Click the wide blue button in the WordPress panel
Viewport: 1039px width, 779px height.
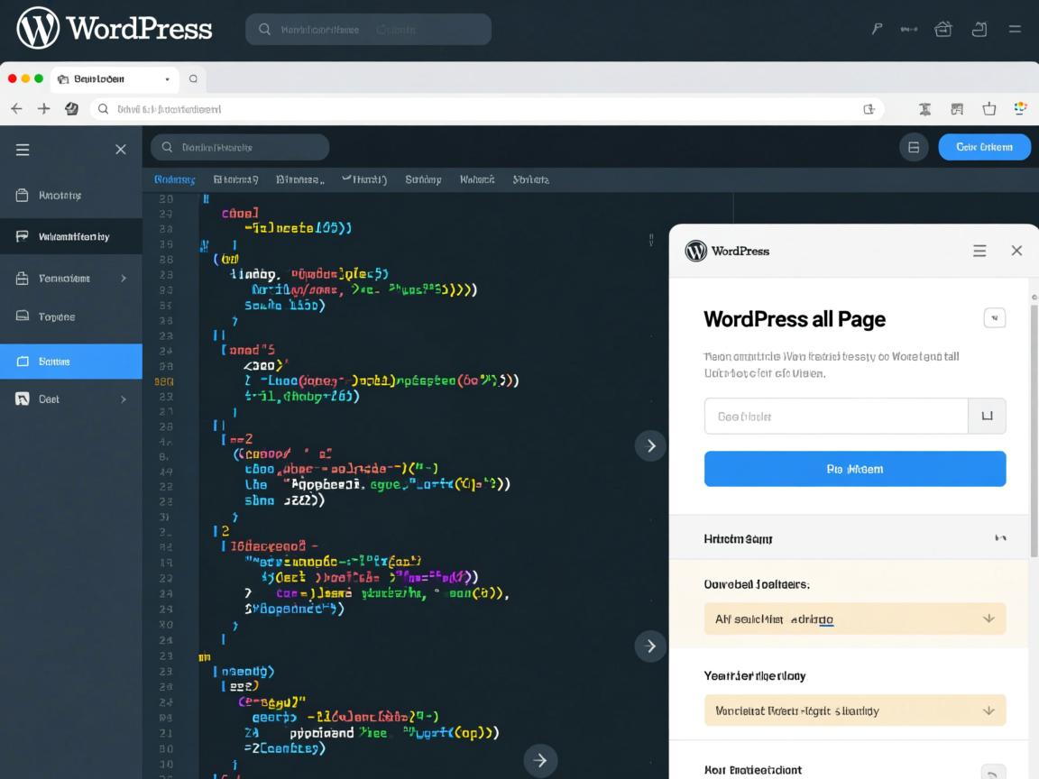[854, 469]
